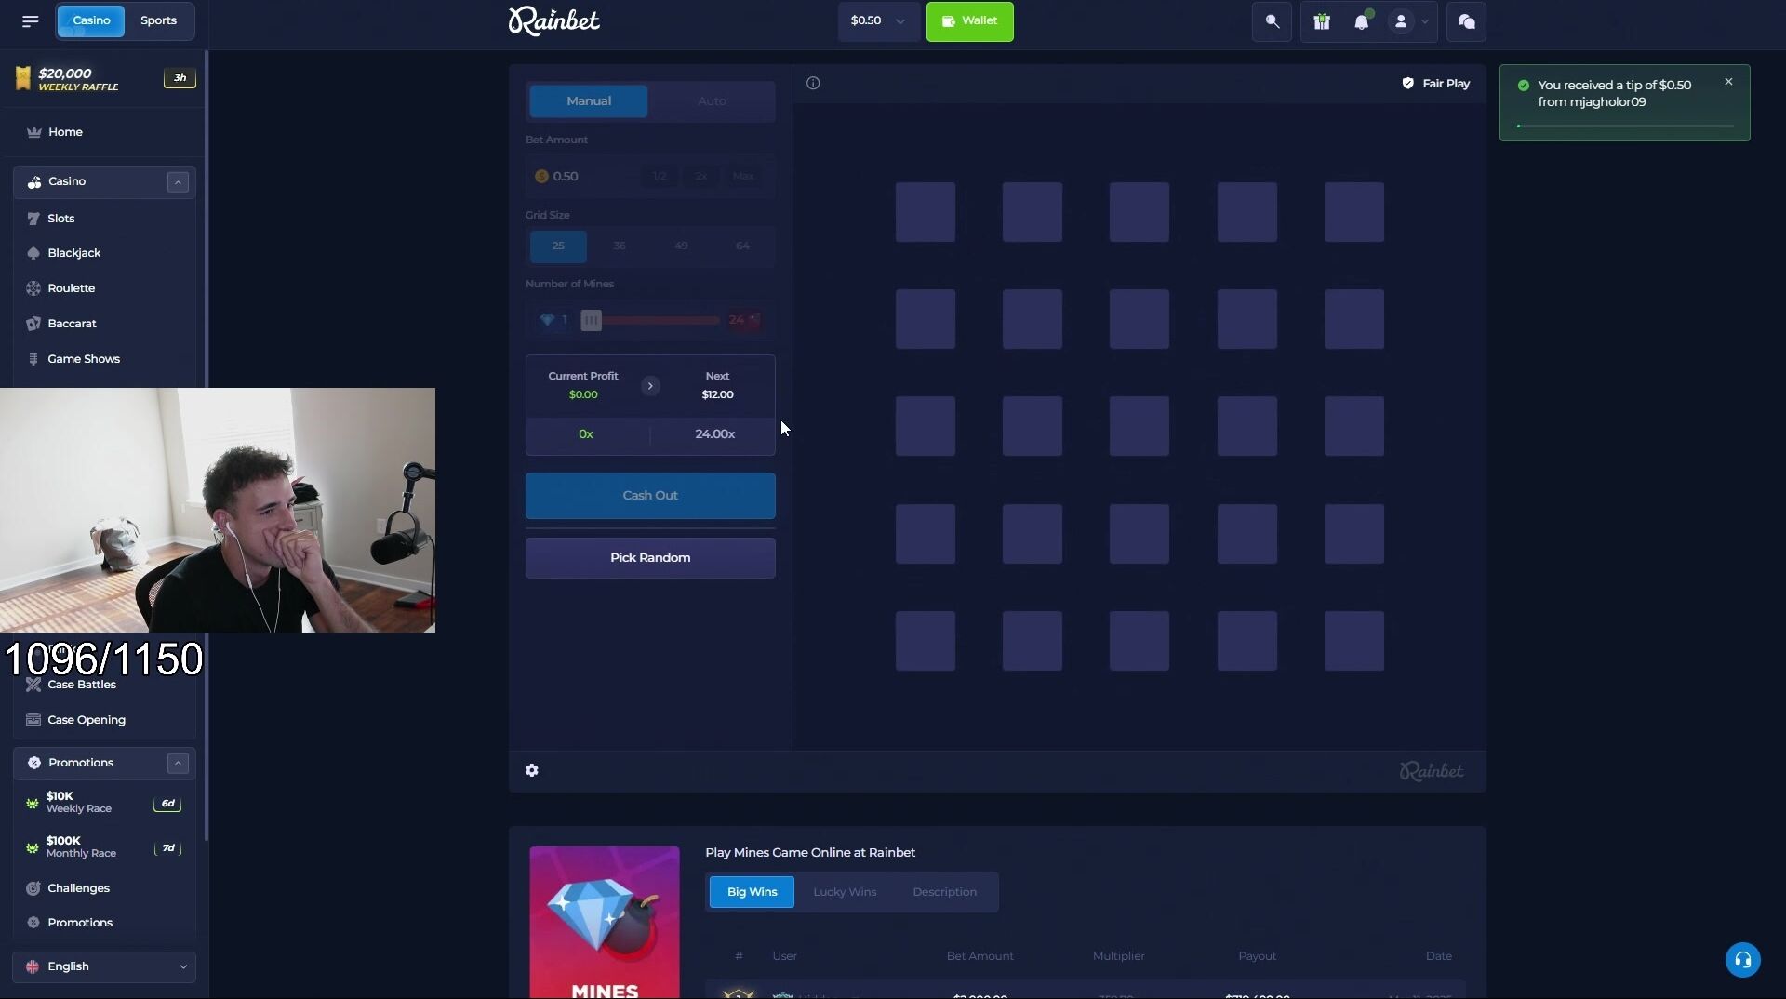The image size is (1786, 999).
Task: Open the English language dropdown
Action: click(104, 966)
